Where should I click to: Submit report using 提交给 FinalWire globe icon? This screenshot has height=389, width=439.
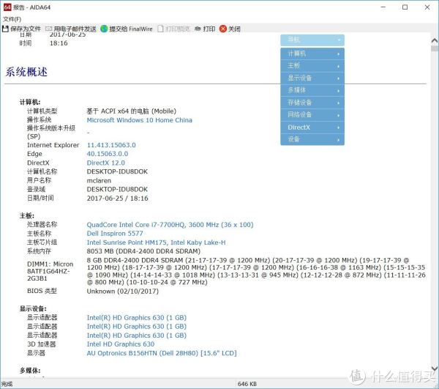[104, 29]
